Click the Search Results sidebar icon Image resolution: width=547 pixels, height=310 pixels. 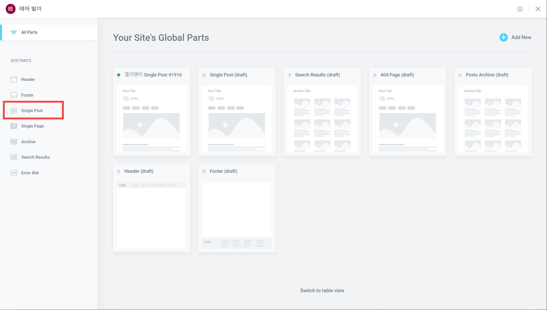pyautogui.click(x=14, y=157)
